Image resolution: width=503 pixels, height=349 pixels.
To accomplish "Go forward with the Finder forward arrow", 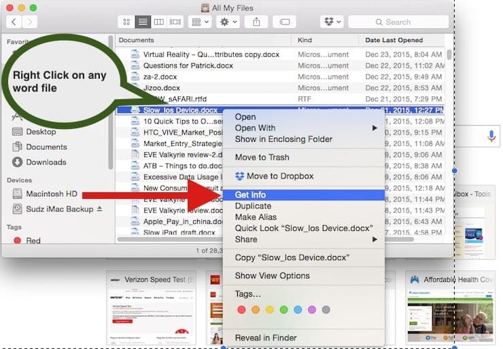I will pyautogui.click(x=29, y=22).
